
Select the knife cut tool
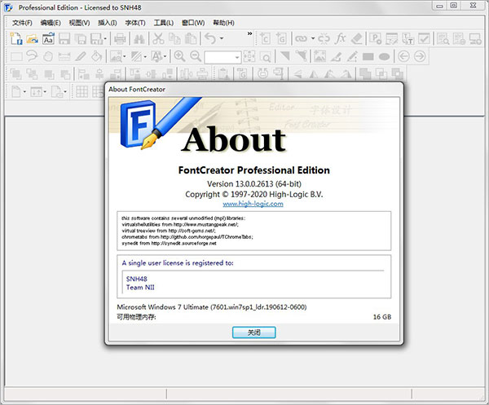point(81,56)
